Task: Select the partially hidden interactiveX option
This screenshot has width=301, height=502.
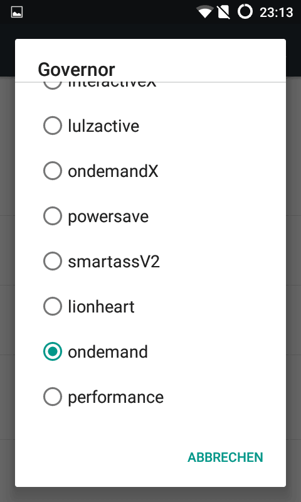Action: (150, 85)
